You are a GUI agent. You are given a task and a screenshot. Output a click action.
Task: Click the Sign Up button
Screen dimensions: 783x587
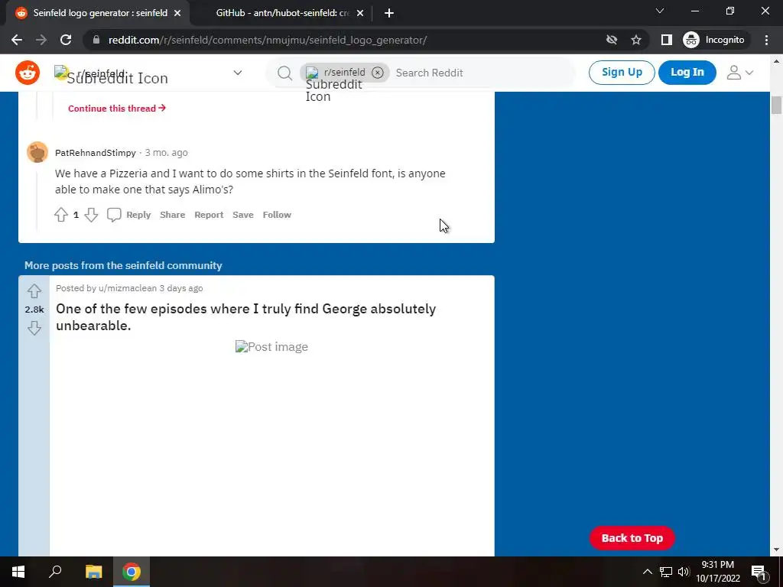(622, 73)
